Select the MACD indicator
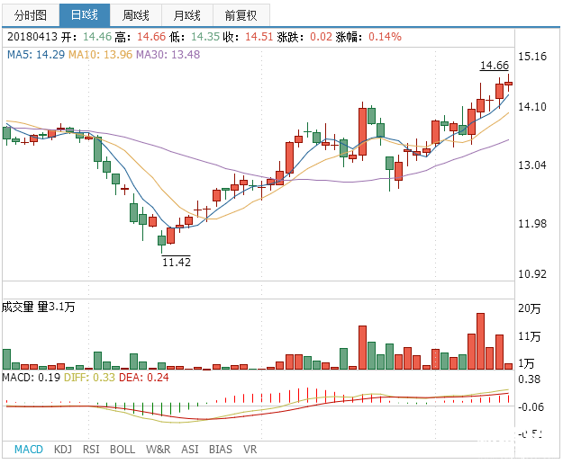The width and height of the screenshot is (563, 464). tap(29, 450)
